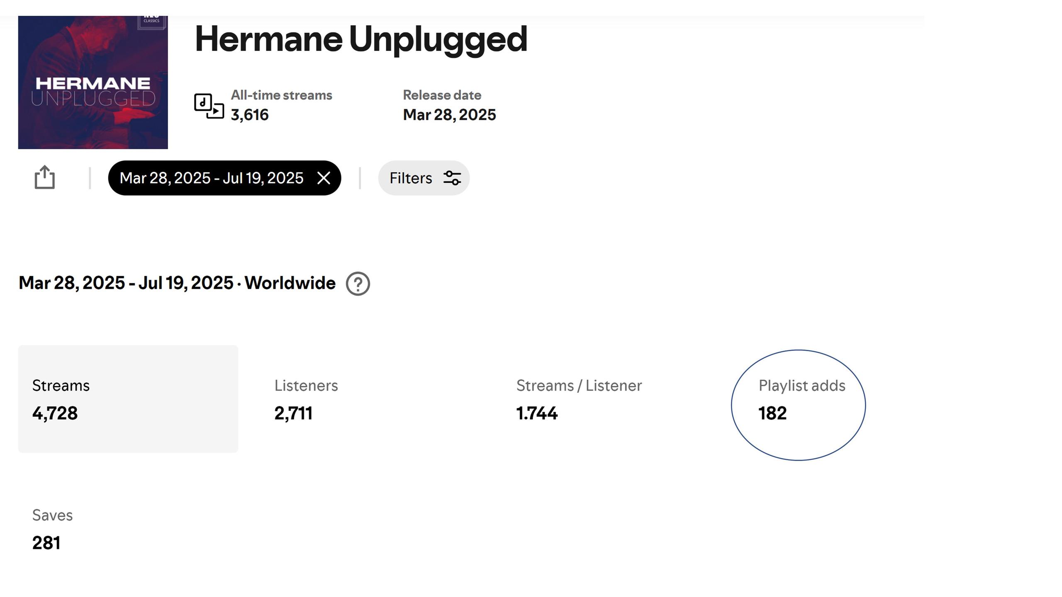Open the Hermane Unplugged album cover

[x=93, y=82]
